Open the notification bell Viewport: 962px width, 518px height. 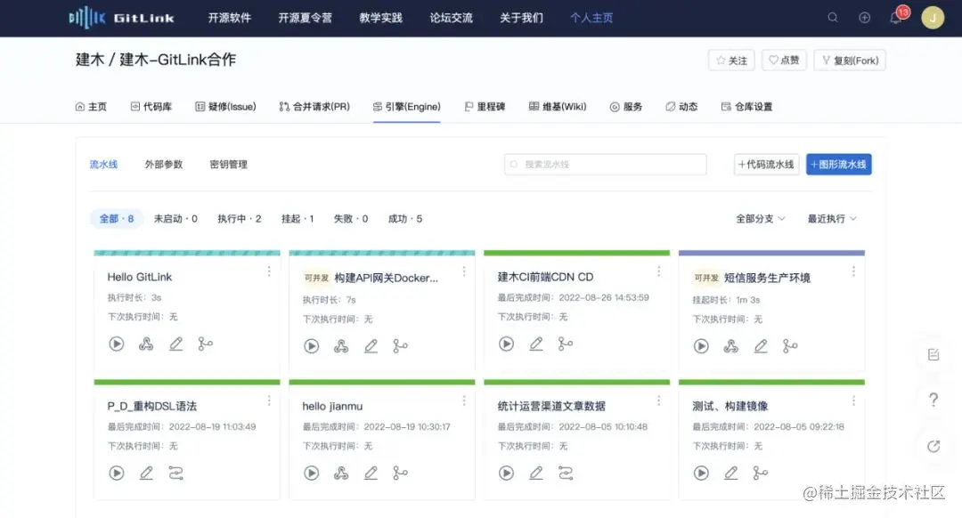895,18
